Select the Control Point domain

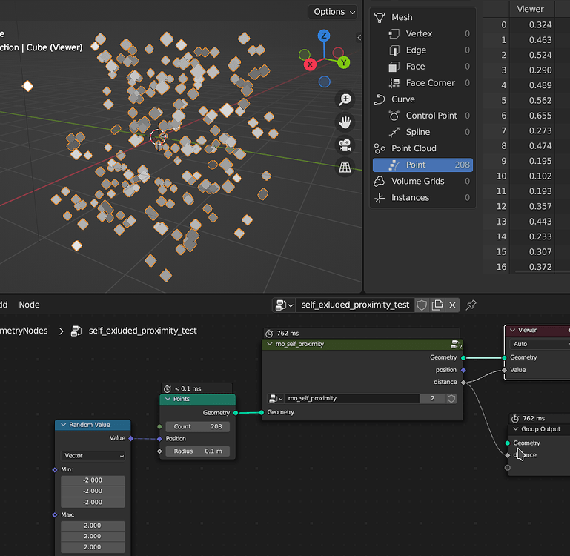(x=422, y=115)
